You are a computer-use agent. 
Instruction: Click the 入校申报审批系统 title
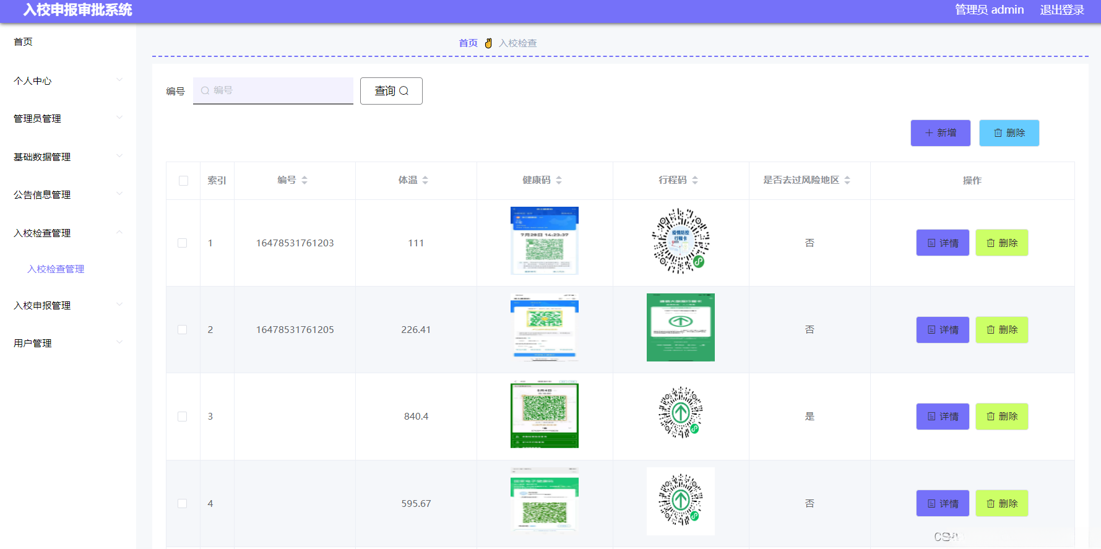click(77, 10)
